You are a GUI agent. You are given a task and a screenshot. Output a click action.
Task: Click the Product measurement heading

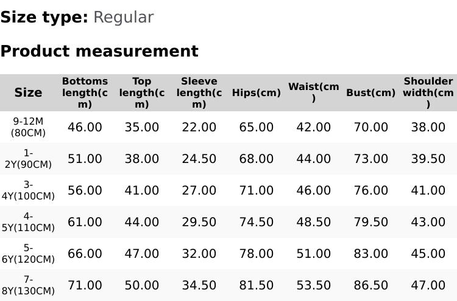99,51
